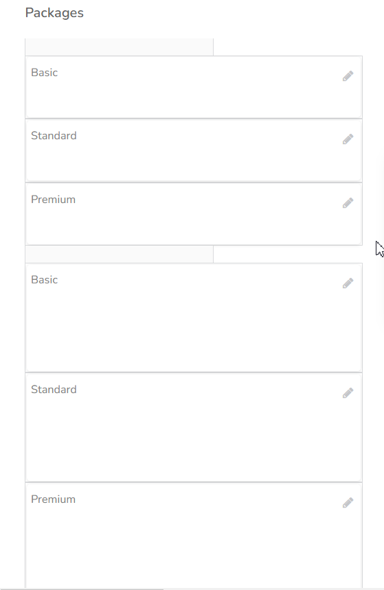This screenshot has height=590, width=384.
Task: Click the horizontal scrollbar at the page bottom
Action: tap(82, 589)
